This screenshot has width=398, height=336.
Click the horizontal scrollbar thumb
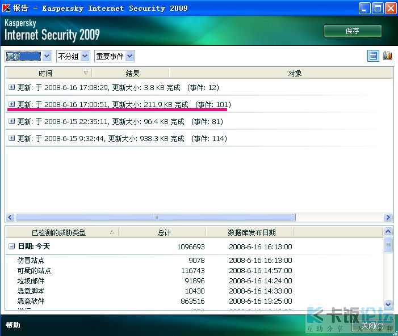coord(156,217)
